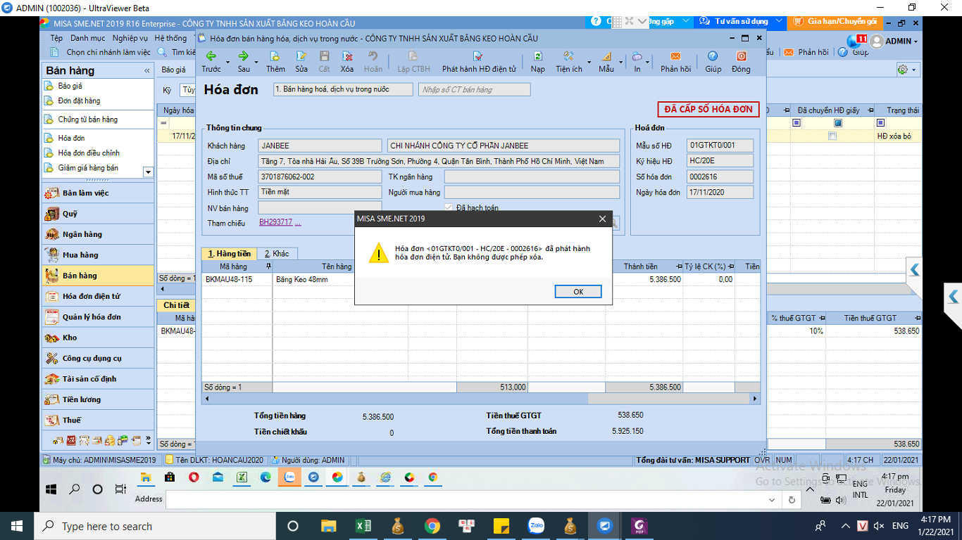Click OK in the MISA warning dialog
This screenshot has height=540, width=962.
(578, 292)
